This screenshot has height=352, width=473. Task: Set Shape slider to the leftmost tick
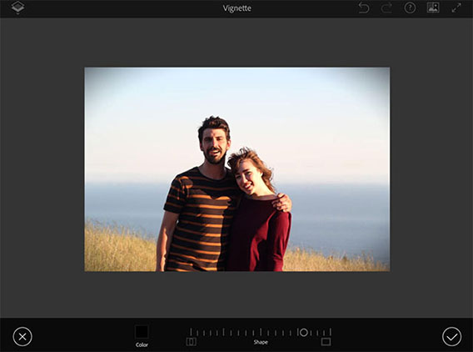pyautogui.click(x=191, y=332)
